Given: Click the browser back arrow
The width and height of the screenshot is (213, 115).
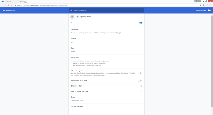Looking at the screenshot, I should coord(2,5).
